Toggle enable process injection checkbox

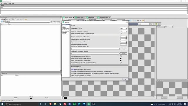click(121, 58)
